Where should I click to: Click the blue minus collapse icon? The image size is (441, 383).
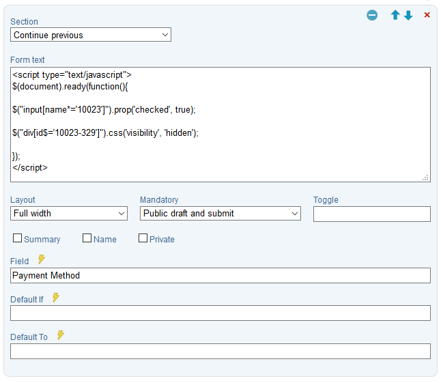point(372,15)
